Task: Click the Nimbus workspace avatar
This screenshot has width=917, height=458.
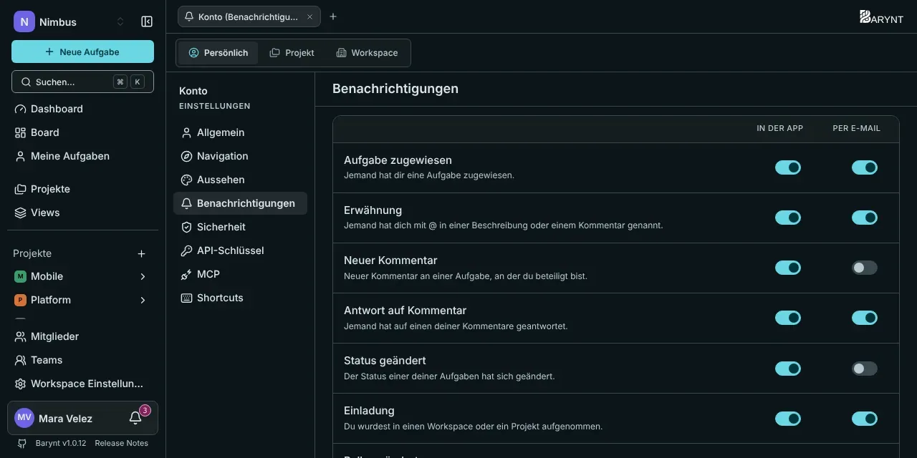Action: point(24,21)
